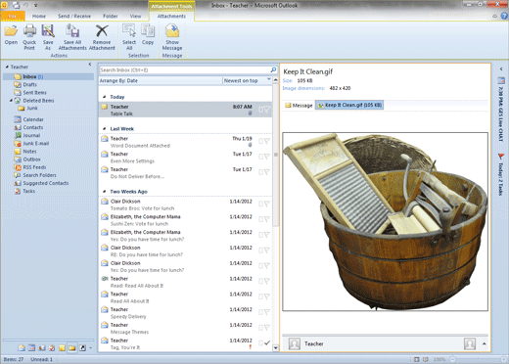Click the message list scroll down arrow
Image resolution: width=509 pixels, height=364 pixels.
click(x=276, y=347)
